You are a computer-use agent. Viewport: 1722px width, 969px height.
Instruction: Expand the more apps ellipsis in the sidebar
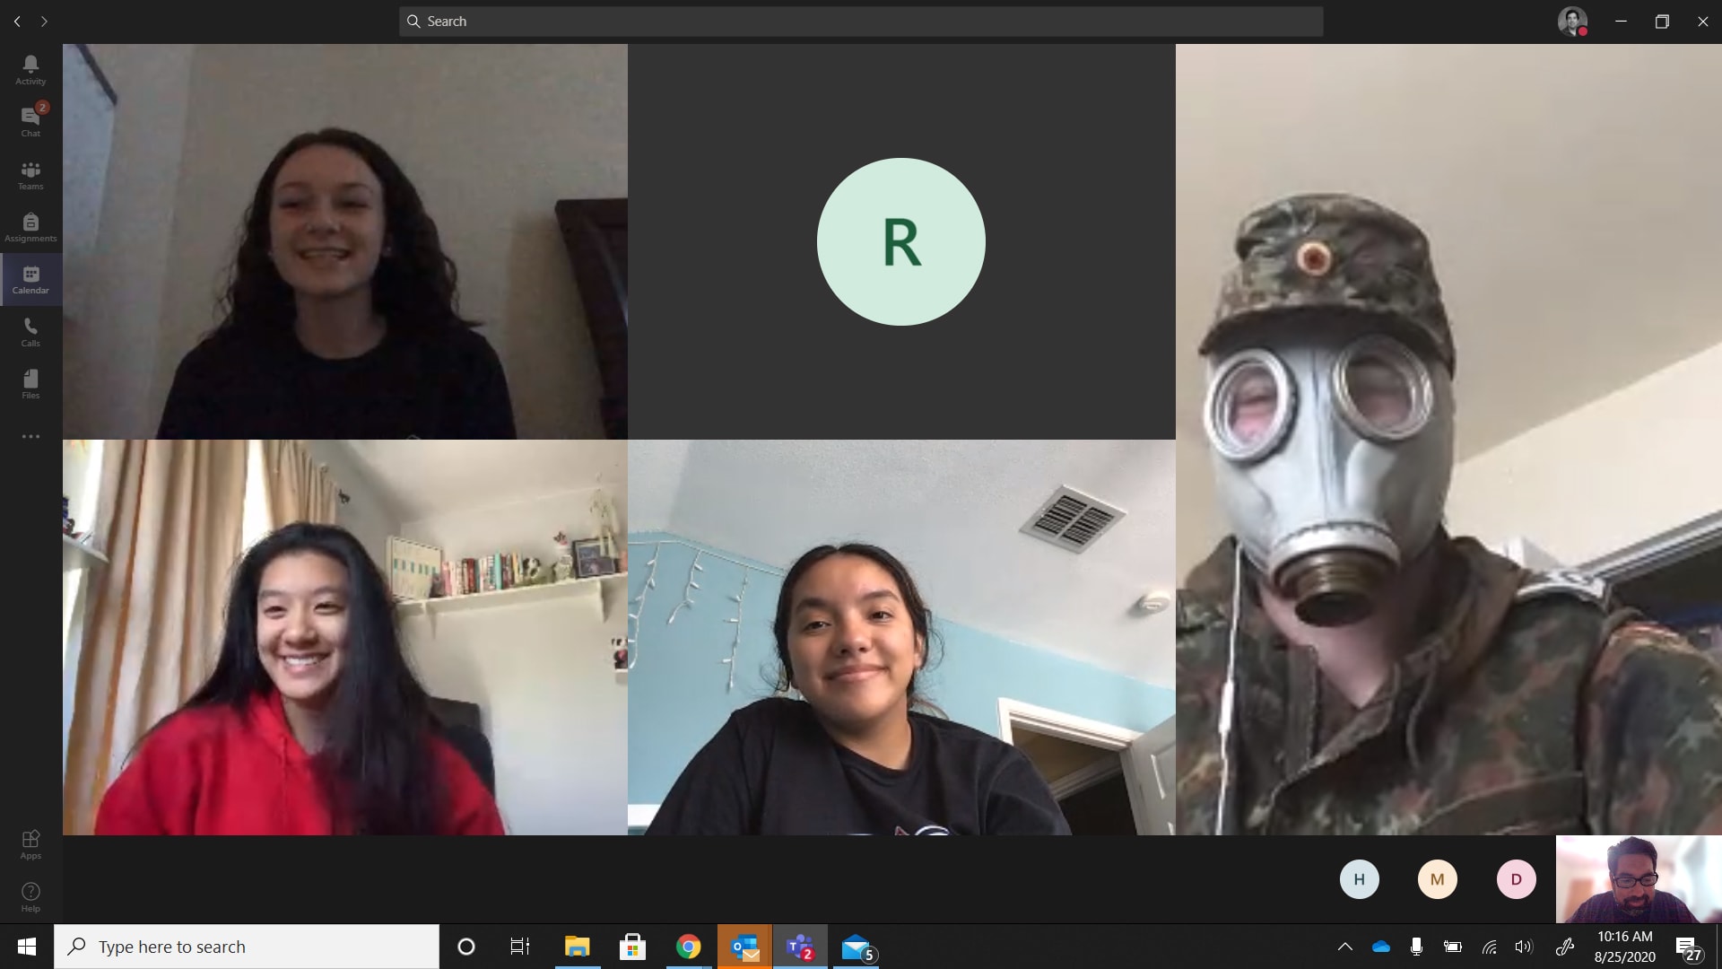(x=30, y=437)
